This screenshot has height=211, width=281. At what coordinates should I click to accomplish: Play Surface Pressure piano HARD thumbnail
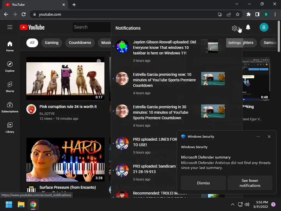tap(65, 160)
